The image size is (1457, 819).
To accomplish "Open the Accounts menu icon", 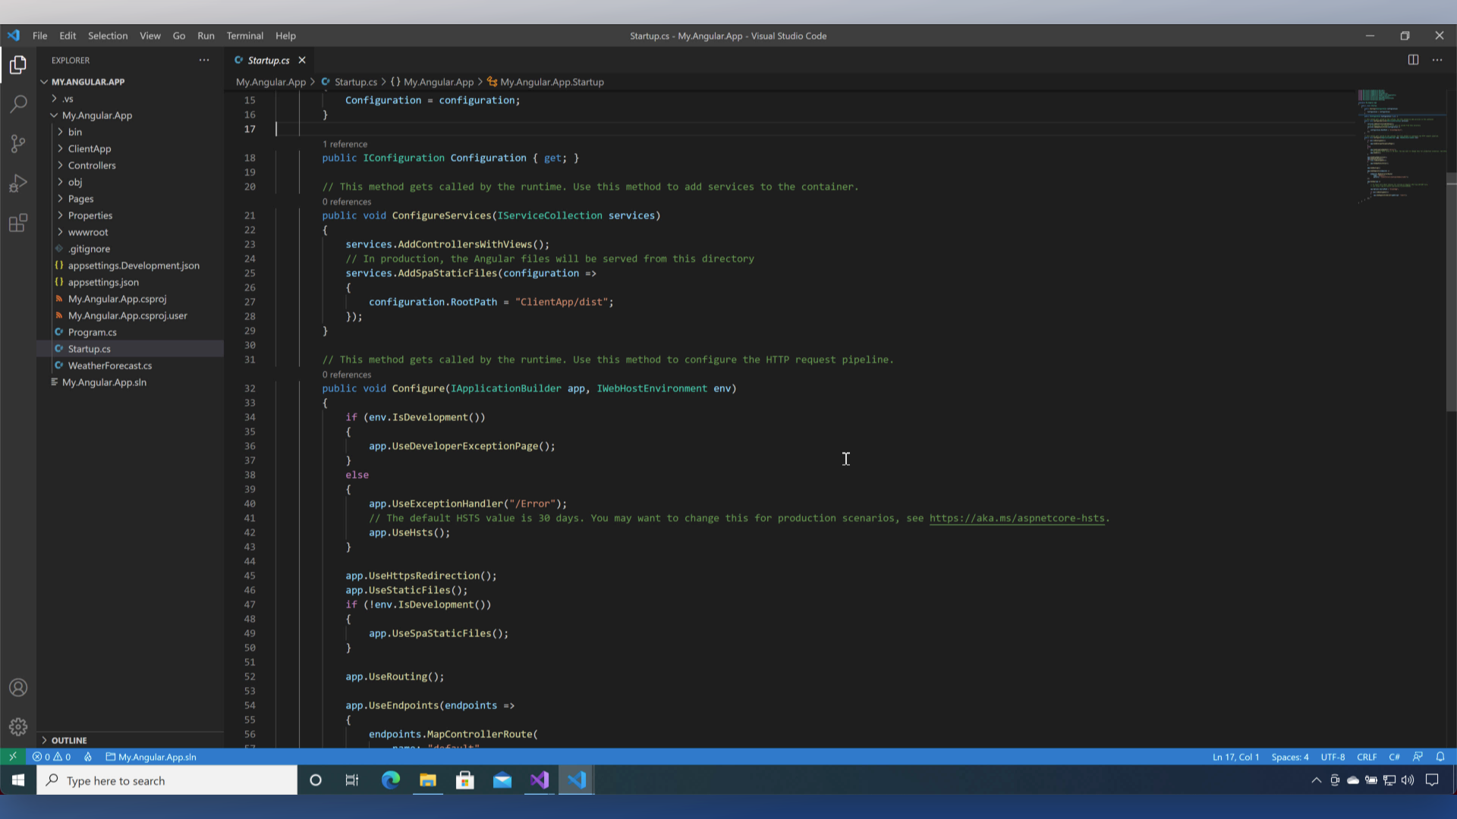I will click(x=18, y=688).
